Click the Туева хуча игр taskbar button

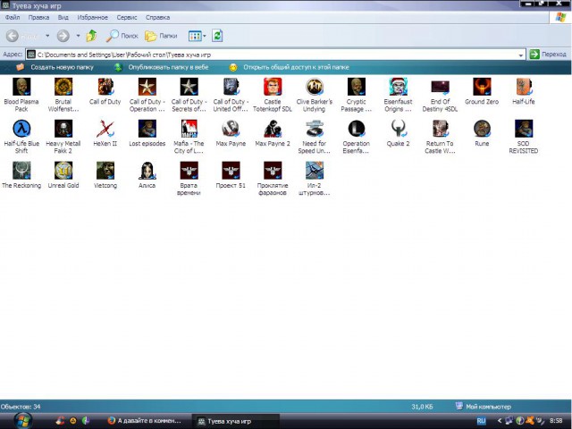pos(236,421)
